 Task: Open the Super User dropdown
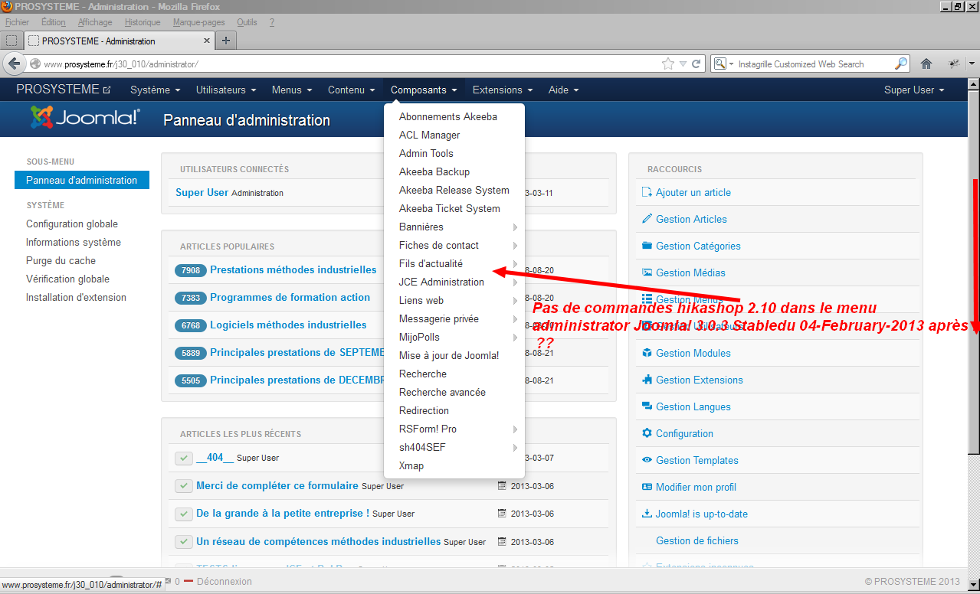tap(914, 90)
